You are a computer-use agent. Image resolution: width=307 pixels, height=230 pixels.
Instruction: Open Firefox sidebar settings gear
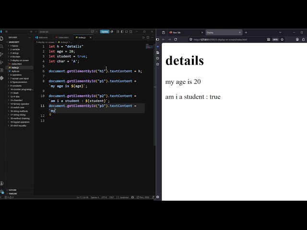click(158, 197)
